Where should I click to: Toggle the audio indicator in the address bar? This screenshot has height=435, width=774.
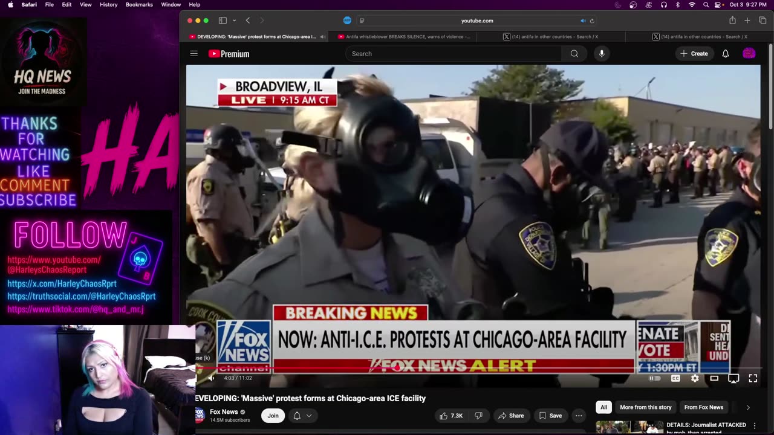tap(583, 21)
